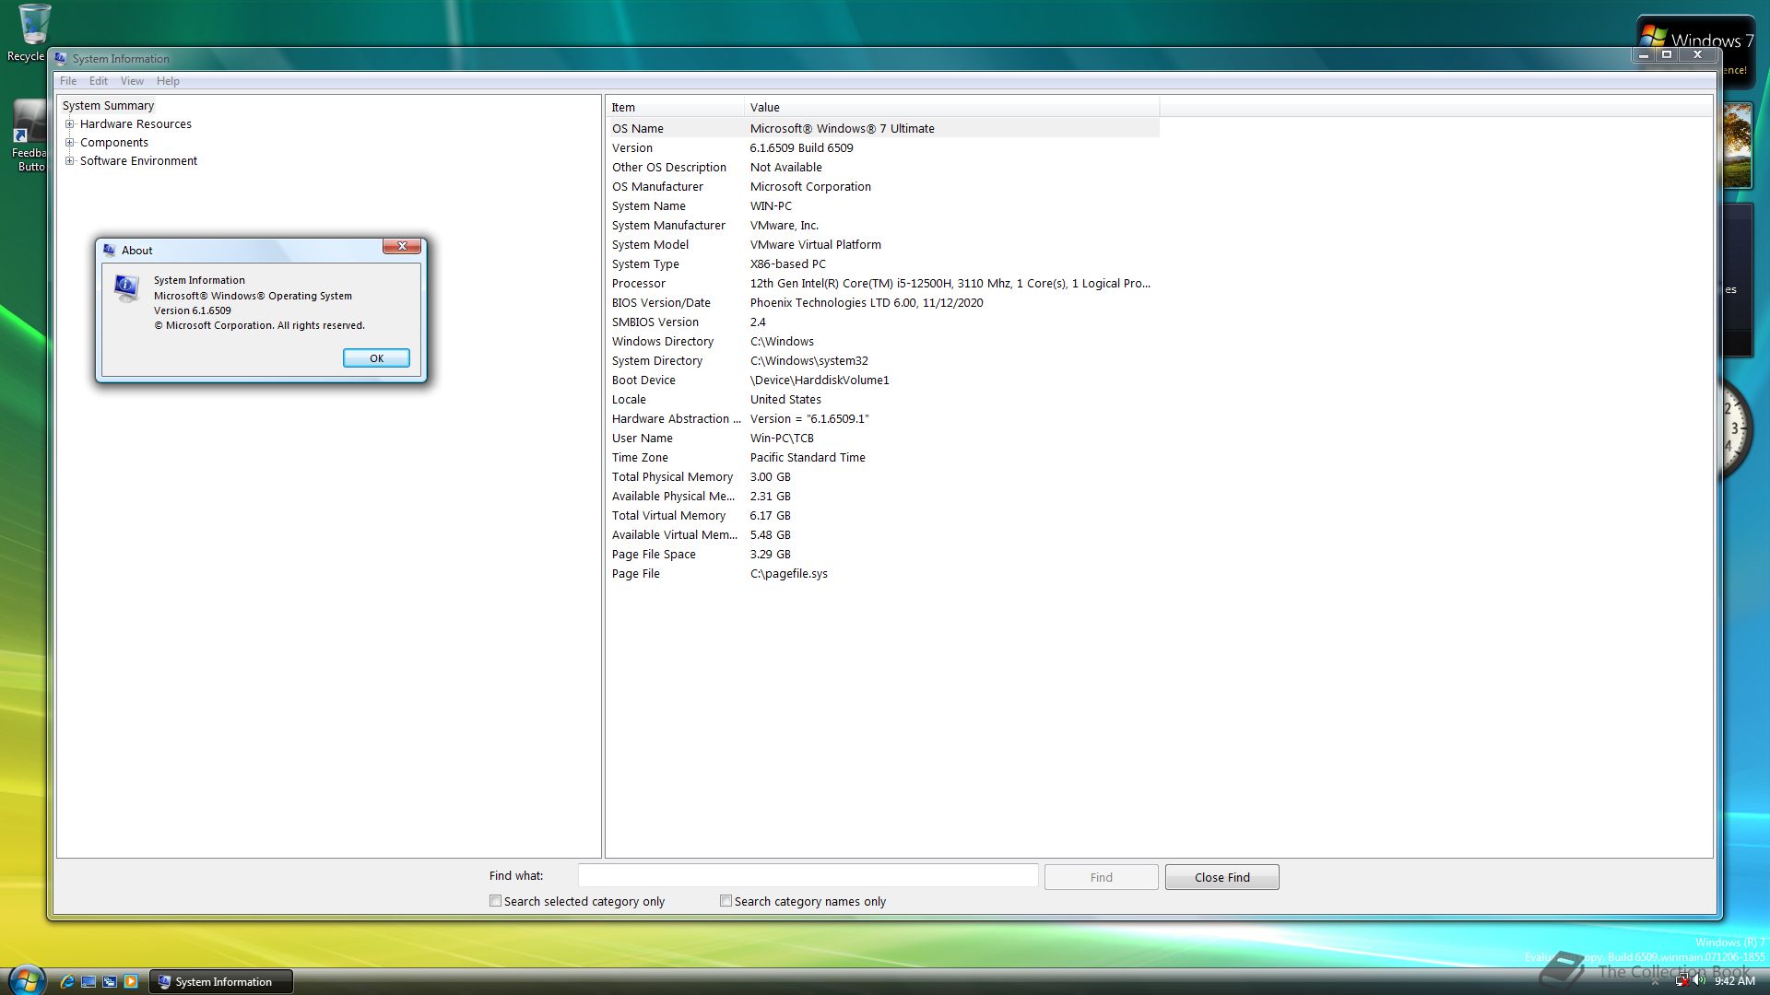Open the Feedback Button desktop shortcut
The image size is (1770, 995).
click(28, 136)
